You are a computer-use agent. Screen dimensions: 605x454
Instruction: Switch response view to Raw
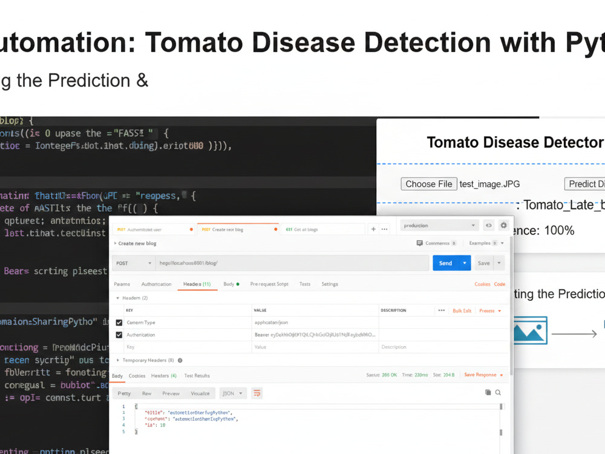tap(146, 393)
